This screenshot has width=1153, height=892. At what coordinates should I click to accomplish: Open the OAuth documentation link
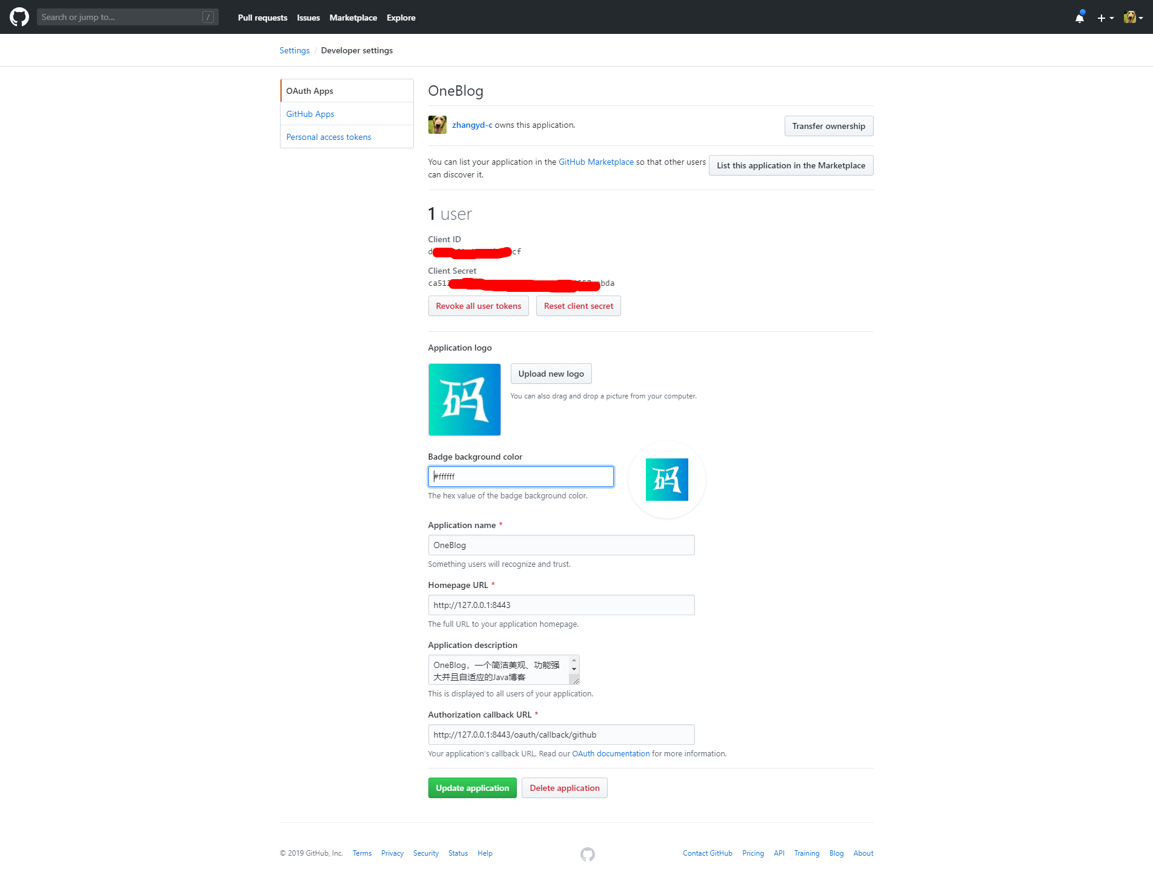coord(610,753)
